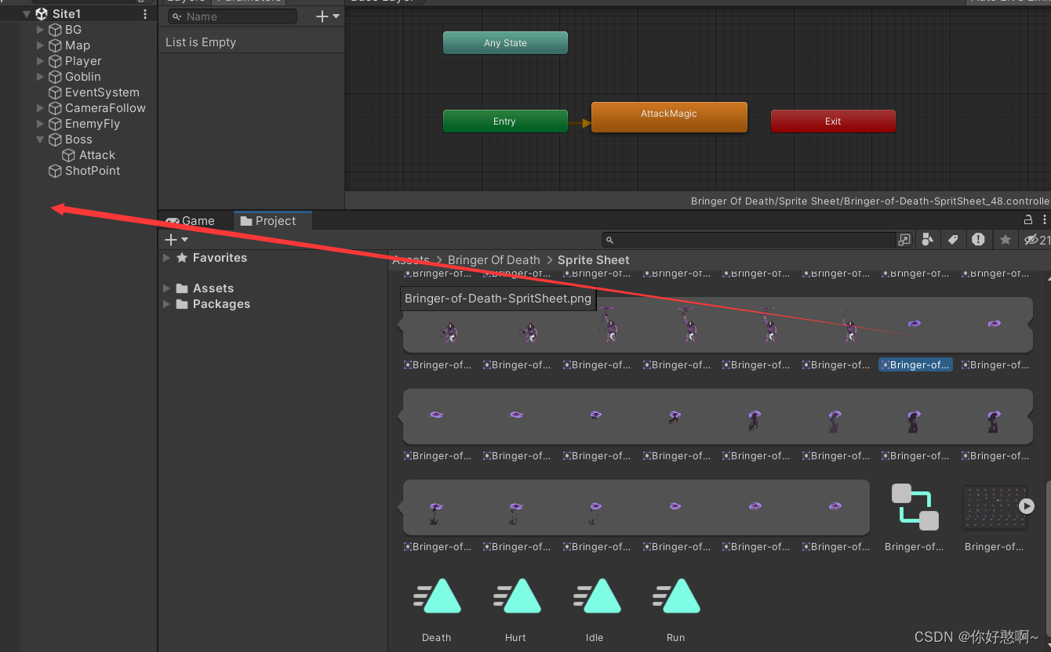Image resolution: width=1051 pixels, height=652 pixels.
Task: Expand the Goblin object arrow
Action: click(x=41, y=77)
